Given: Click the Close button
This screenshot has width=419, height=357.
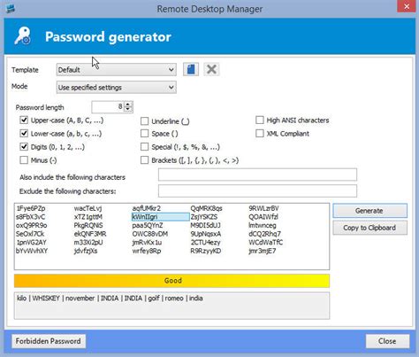Looking at the screenshot, I should click(x=387, y=341).
